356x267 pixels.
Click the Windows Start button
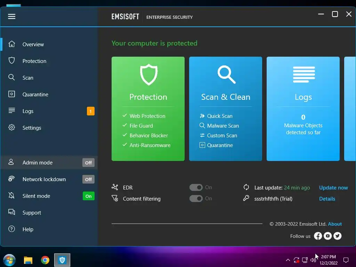tap(9, 260)
